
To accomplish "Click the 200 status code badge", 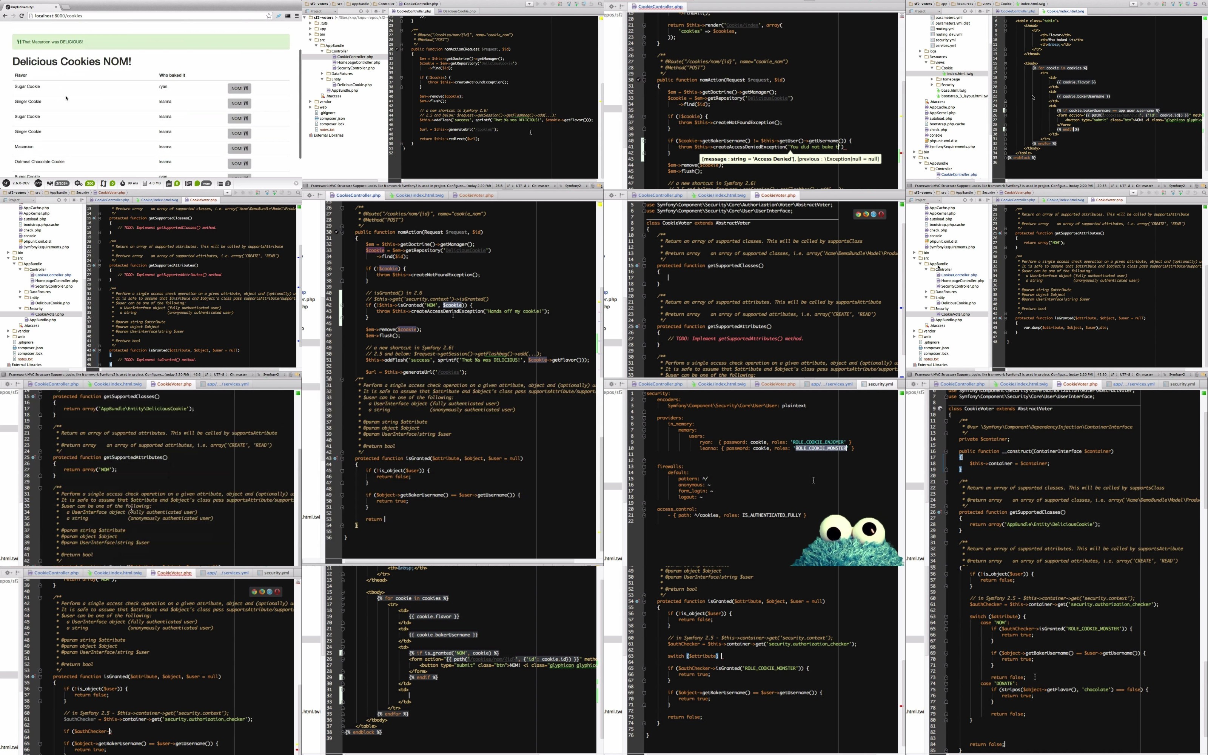I will 90,183.
